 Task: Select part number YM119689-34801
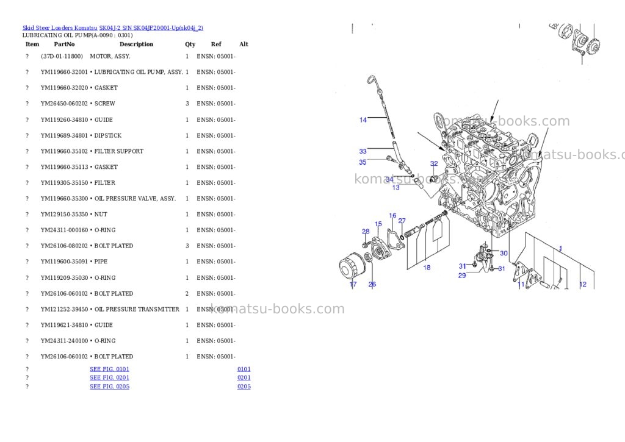64,135
